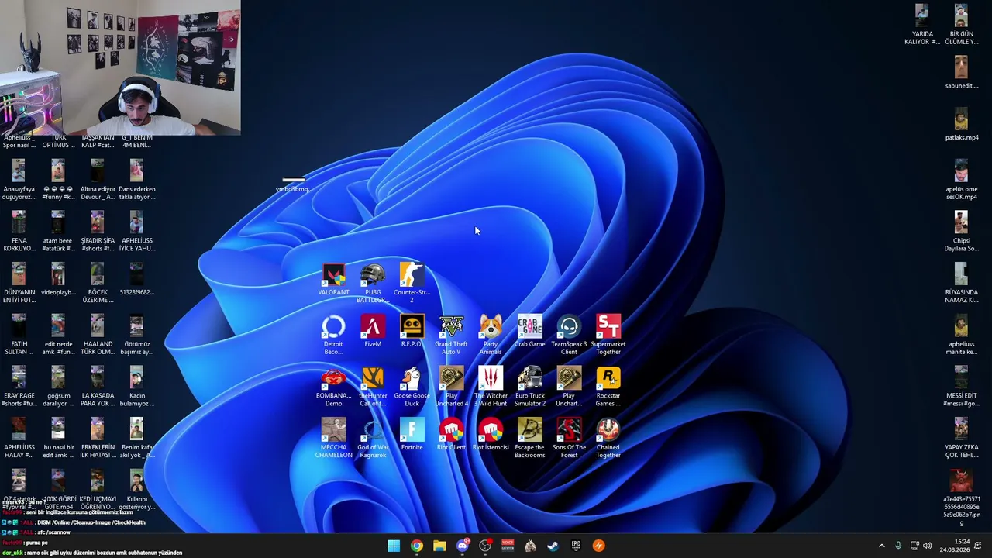Select the MESSİ EDİT video file
The image size is (992, 558).
962,387
